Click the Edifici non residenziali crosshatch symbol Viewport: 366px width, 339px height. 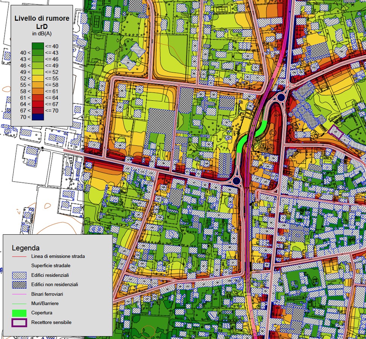tap(19, 284)
